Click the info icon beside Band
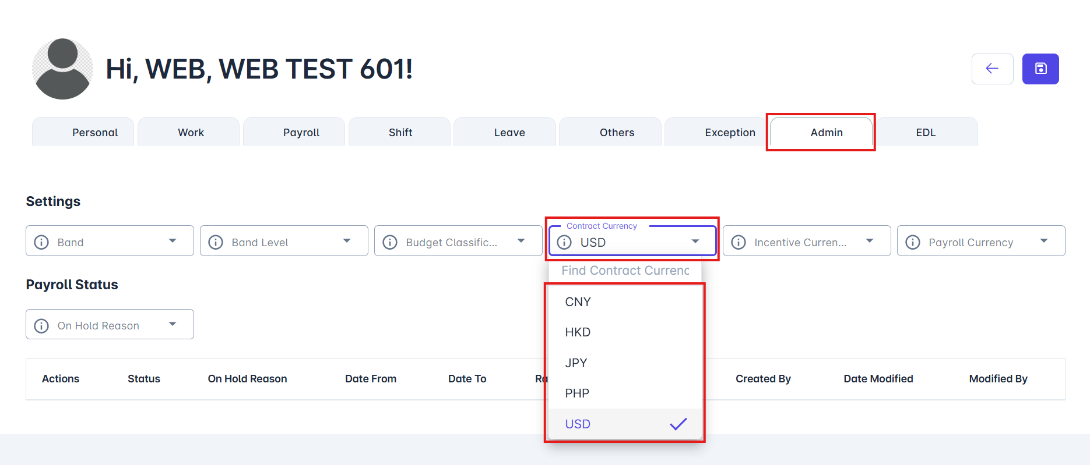1090x465 pixels. (41, 242)
